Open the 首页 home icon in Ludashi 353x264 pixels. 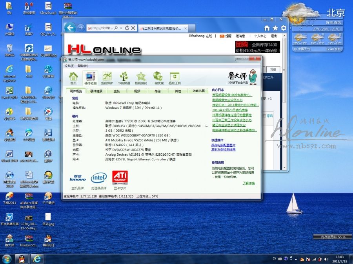click(x=73, y=78)
